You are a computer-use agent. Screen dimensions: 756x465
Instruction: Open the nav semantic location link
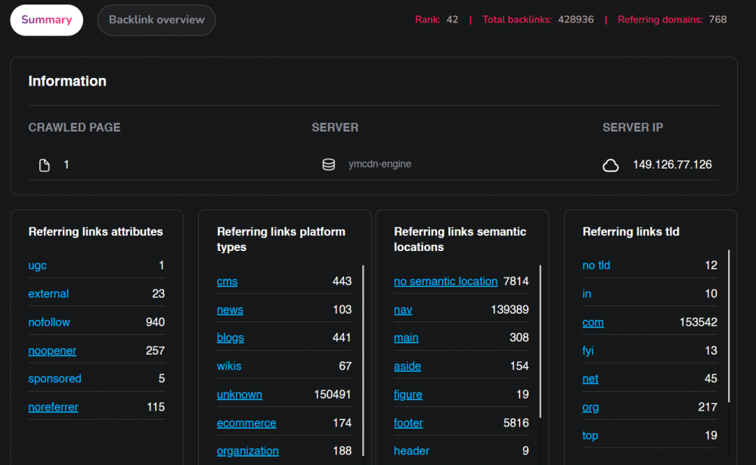click(x=403, y=310)
